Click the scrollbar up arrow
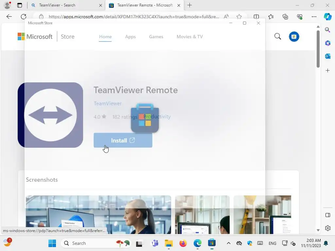 [318, 27]
